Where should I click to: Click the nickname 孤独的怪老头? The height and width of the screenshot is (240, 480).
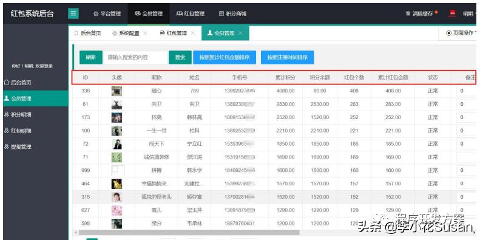pos(157,197)
